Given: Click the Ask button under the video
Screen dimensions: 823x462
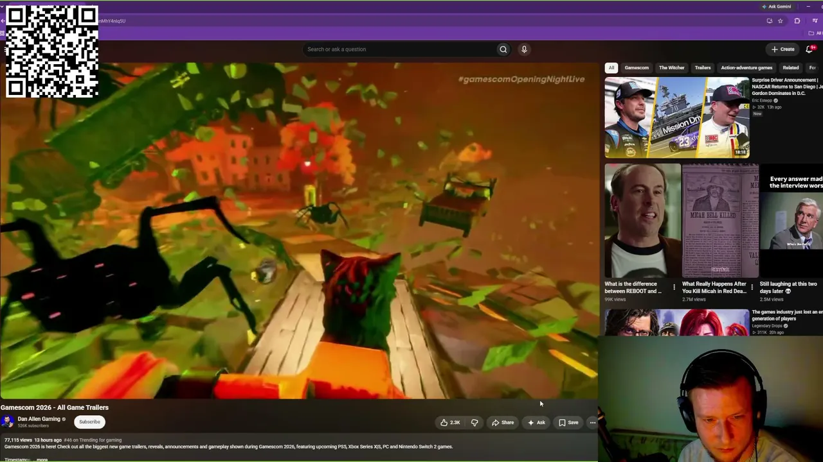Looking at the screenshot, I should click(x=536, y=422).
